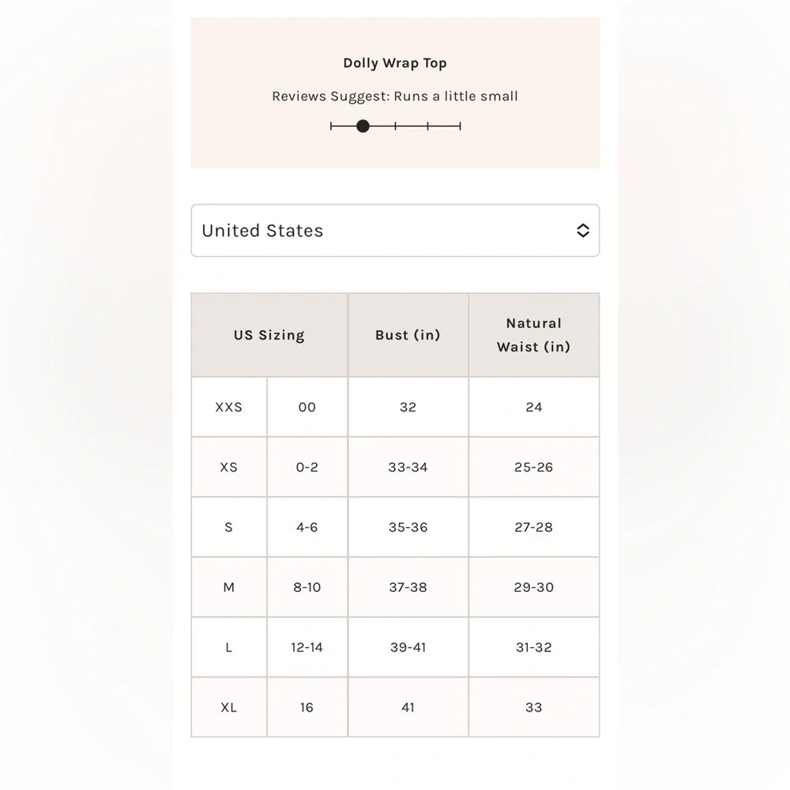The image size is (790, 790).
Task: Click the M size row label
Action: [x=229, y=587]
